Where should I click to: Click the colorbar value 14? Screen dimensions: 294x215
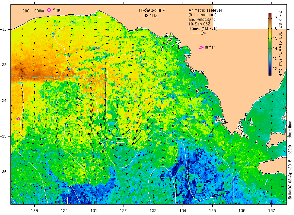pos(275,49)
